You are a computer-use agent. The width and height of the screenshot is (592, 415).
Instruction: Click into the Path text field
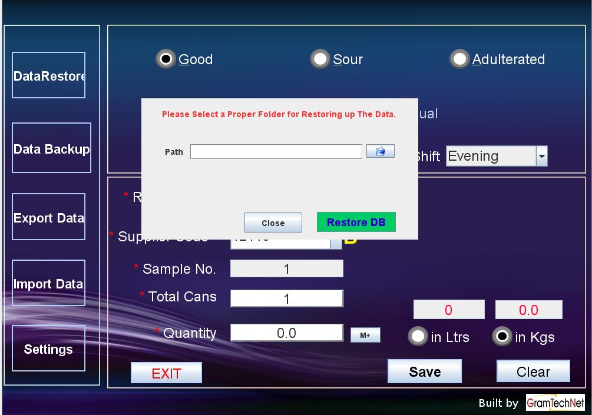(276, 152)
